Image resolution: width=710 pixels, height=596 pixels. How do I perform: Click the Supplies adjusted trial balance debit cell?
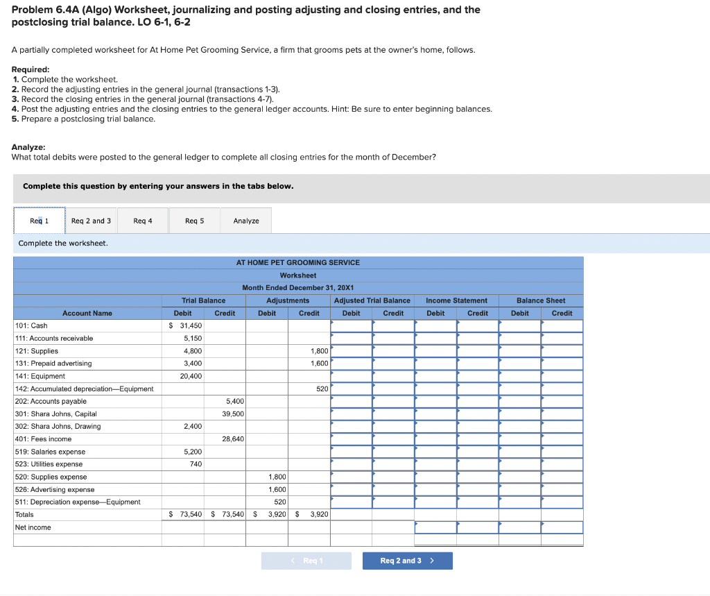tap(351, 351)
